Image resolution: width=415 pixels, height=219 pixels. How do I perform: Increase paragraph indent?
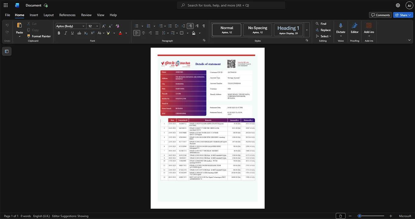tap(183, 26)
